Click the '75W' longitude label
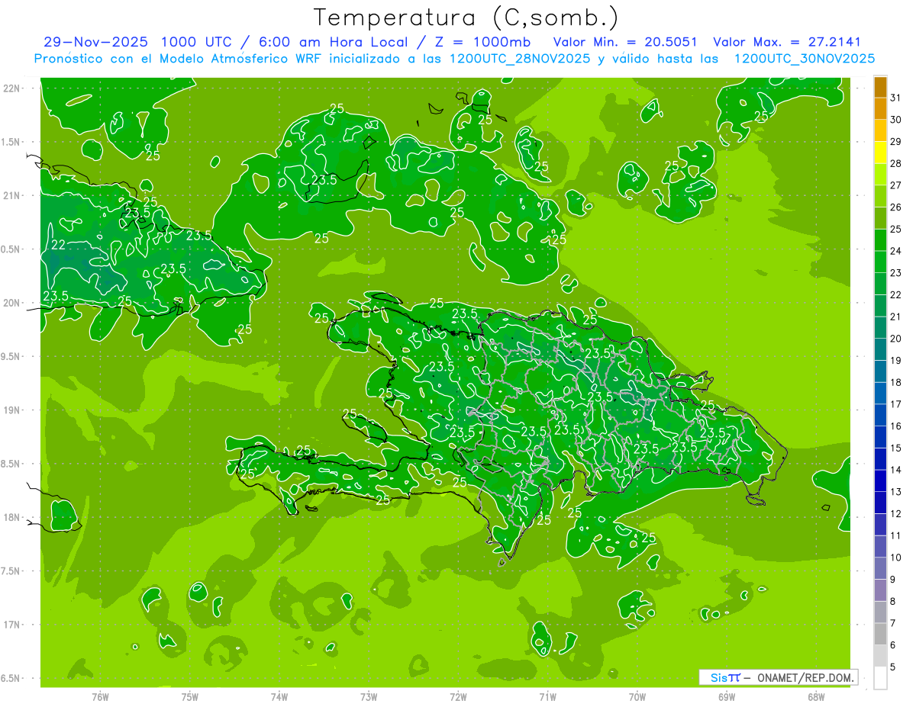Viewport: 916px width, 707px height. 190,697
